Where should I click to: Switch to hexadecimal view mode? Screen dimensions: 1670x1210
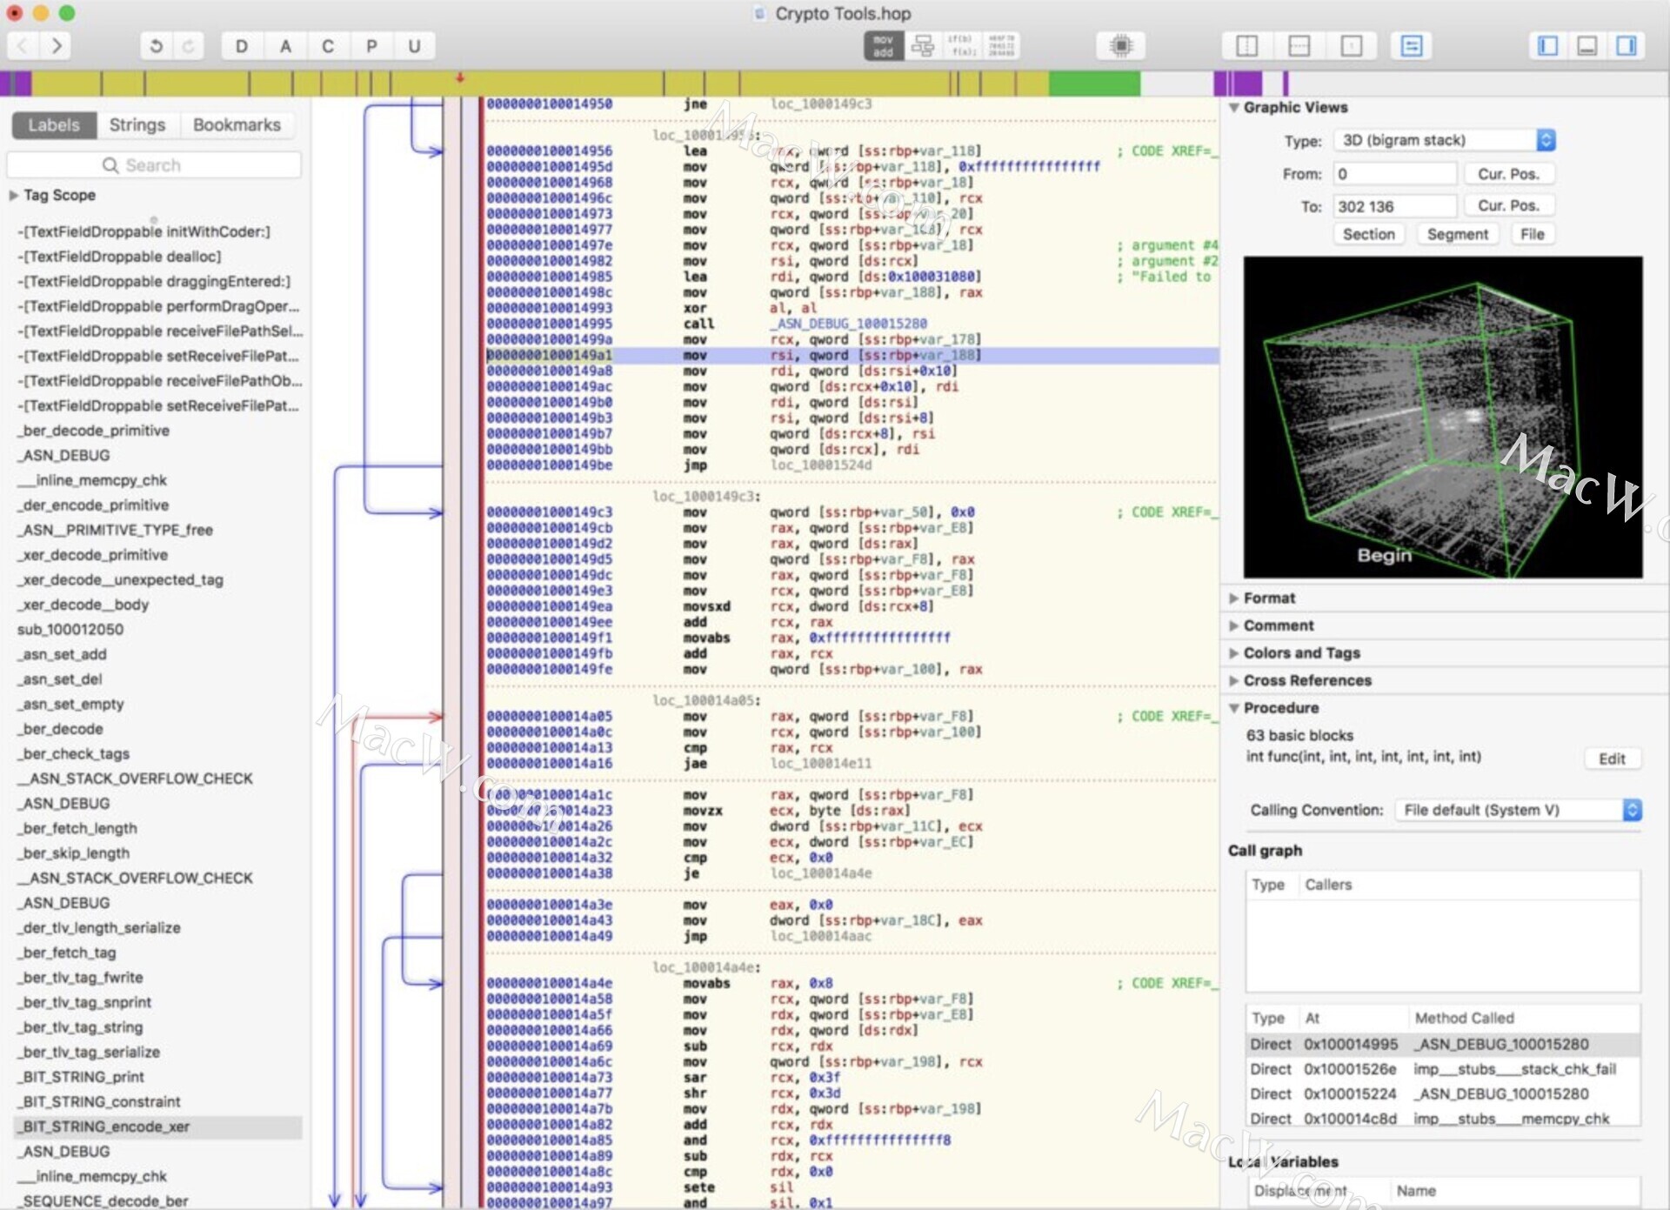pos(1001,46)
